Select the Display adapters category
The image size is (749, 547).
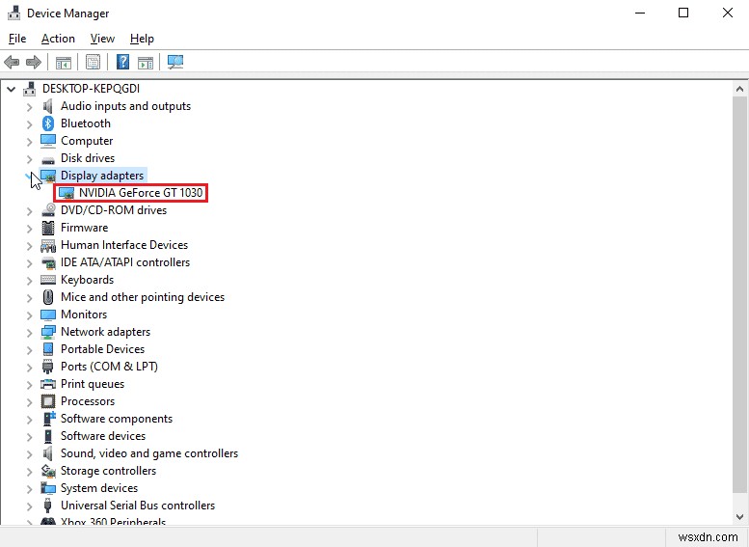tap(102, 176)
